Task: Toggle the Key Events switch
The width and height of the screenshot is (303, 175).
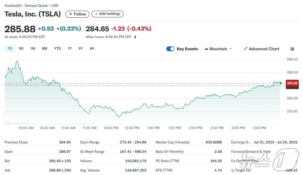Action: click(170, 49)
